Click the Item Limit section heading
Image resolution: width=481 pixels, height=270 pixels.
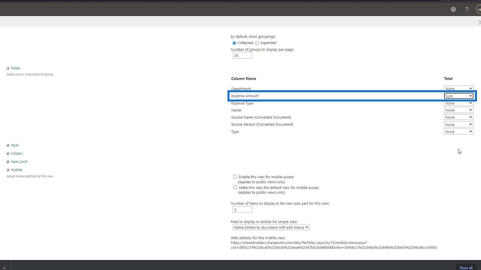19,161
